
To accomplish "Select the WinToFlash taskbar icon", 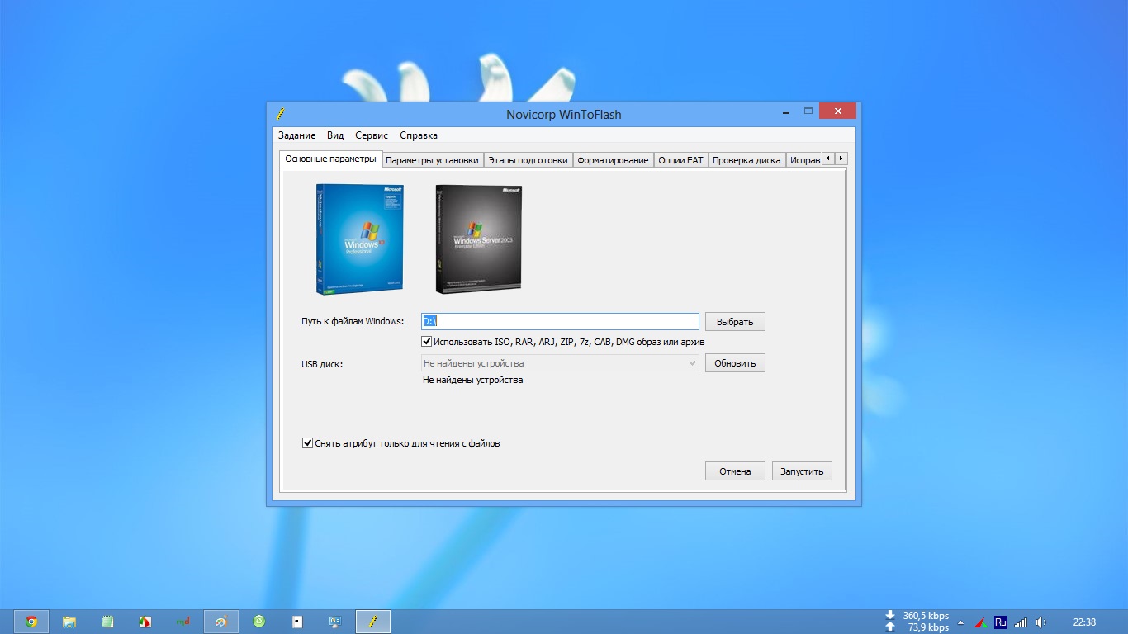I will point(373,622).
